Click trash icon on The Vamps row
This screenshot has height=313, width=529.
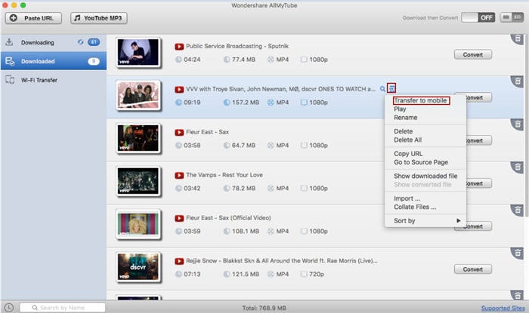[x=518, y=167]
